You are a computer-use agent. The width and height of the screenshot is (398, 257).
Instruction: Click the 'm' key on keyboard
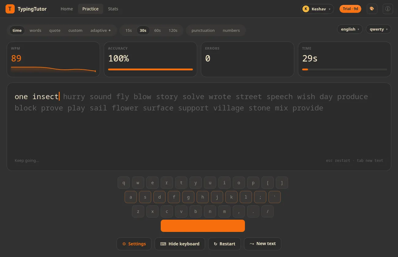pyautogui.click(x=224, y=211)
